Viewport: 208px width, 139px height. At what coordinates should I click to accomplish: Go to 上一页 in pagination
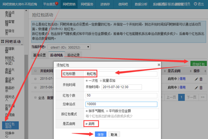pos(171,97)
